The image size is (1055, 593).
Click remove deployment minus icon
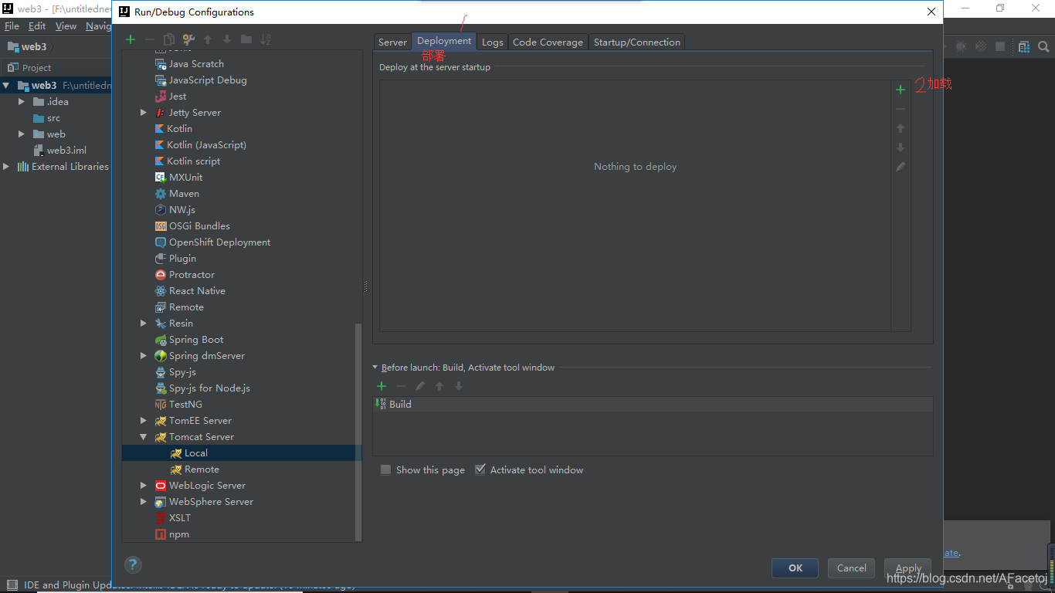coord(901,109)
